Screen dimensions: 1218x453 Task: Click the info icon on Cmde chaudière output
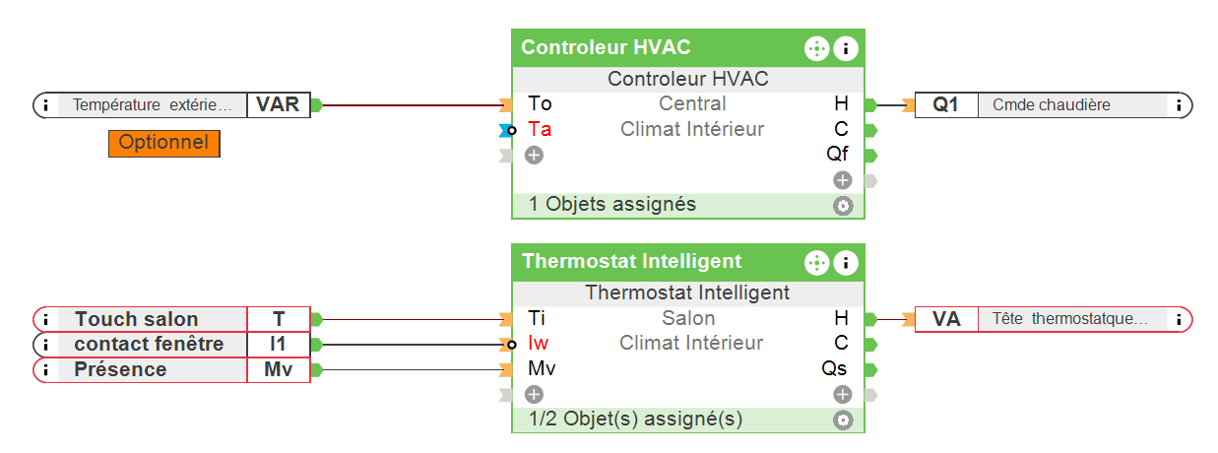1178,104
